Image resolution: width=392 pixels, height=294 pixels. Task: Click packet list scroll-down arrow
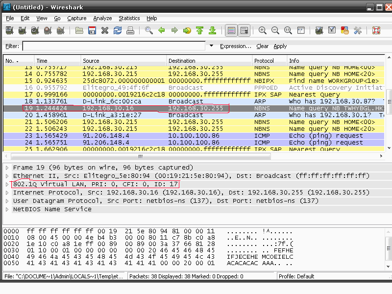pos(389,148)
